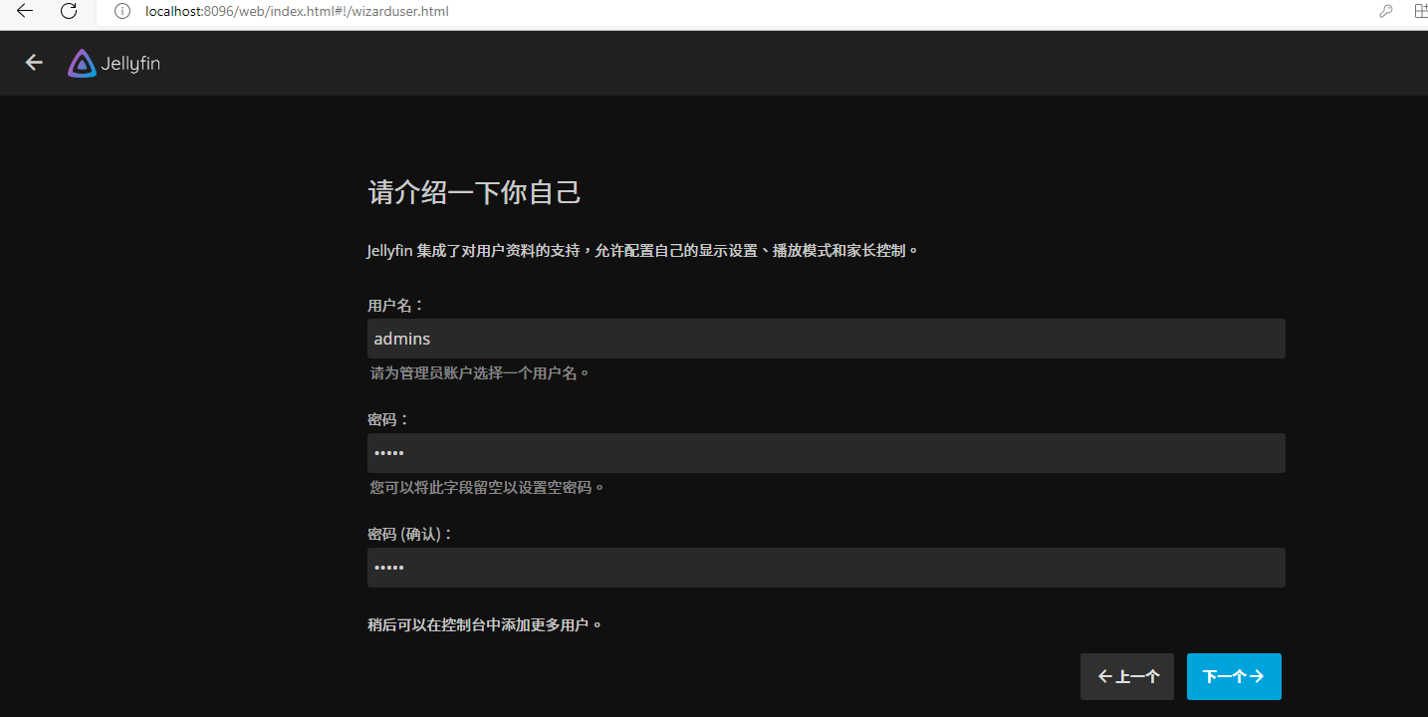Screen dimensions: 1428x717
Task: Click the password key icon in address bar
Action: (x=1385, y=12)
